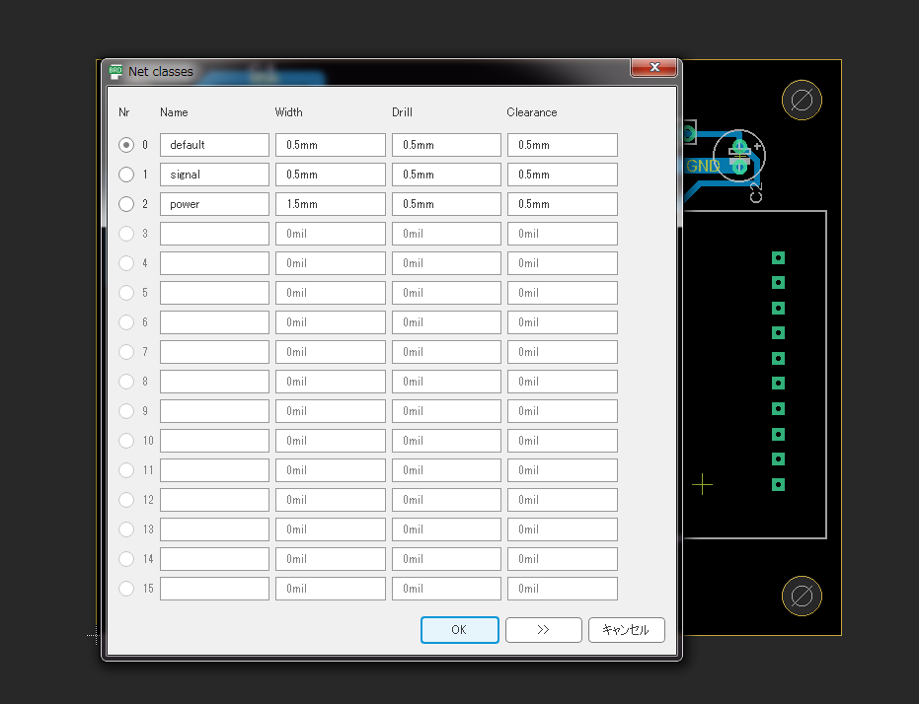Click the Width column header
This screenshot has height=704, width=919.
[289, 112]
